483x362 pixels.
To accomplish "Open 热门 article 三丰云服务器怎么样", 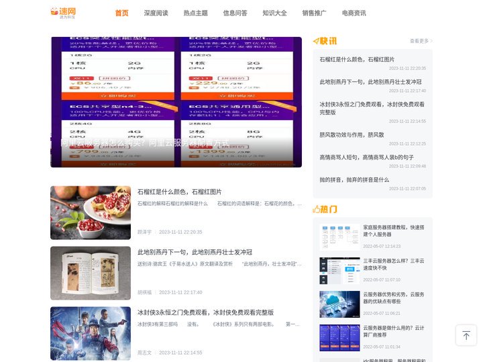I will [x=394, y=264].
